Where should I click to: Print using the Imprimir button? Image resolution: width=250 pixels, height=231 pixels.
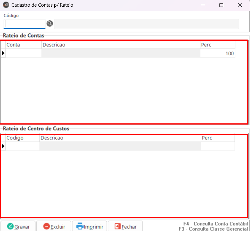pos(90,227)
